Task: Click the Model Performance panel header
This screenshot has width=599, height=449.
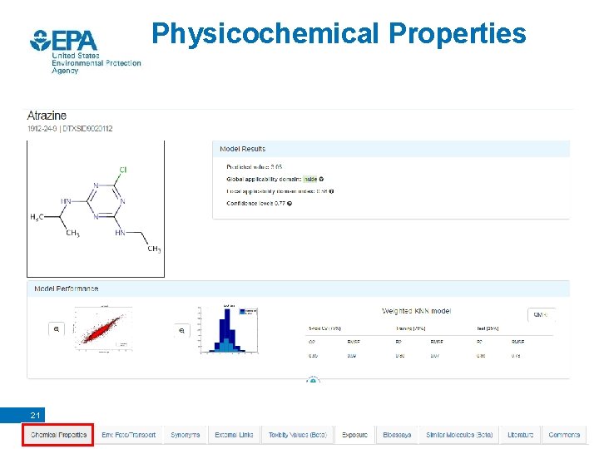Action: point(298,289)
